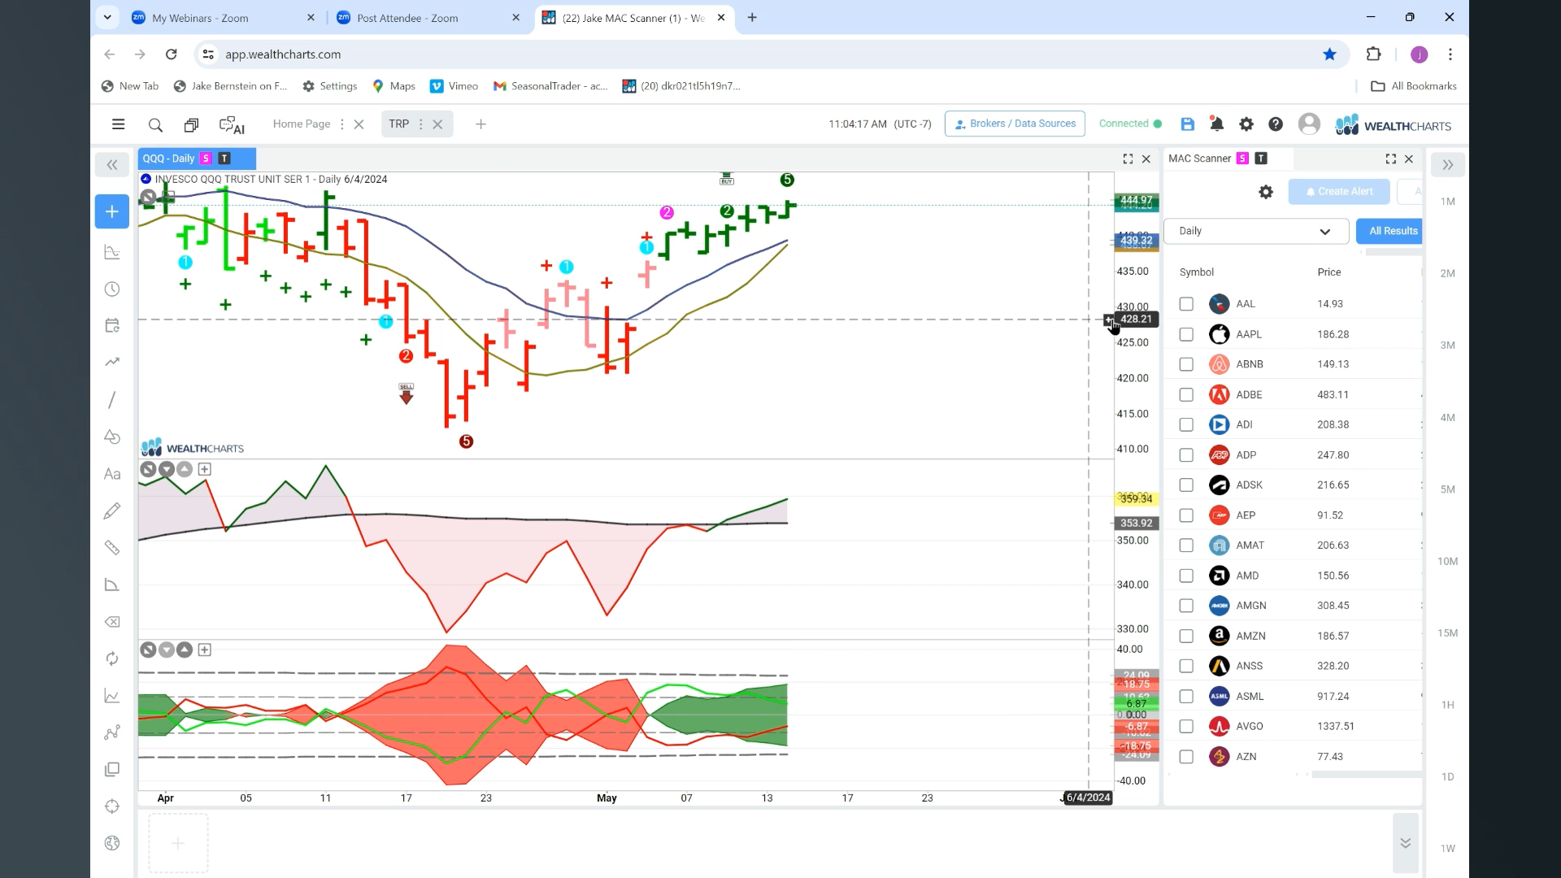Click the refresh sync icon in sidebar
Image resolution: width=1561 pixels, height=878 pixels.
(112, 658)
